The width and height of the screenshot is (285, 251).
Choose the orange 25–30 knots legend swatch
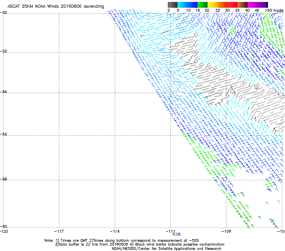(x=223, y=5)
